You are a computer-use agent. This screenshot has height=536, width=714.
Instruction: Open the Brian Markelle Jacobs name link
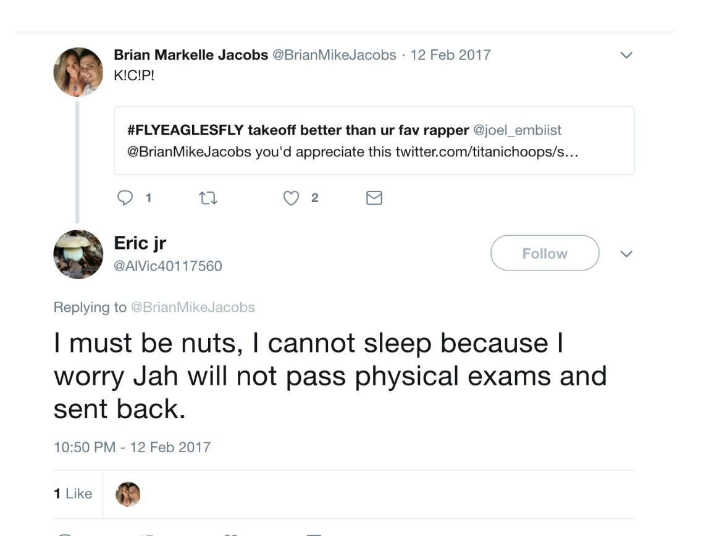(191, 55)
